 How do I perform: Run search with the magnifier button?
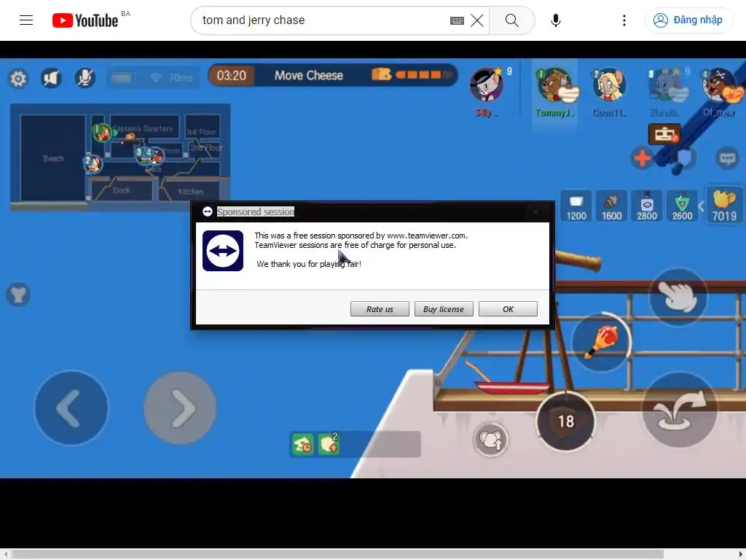512,20
